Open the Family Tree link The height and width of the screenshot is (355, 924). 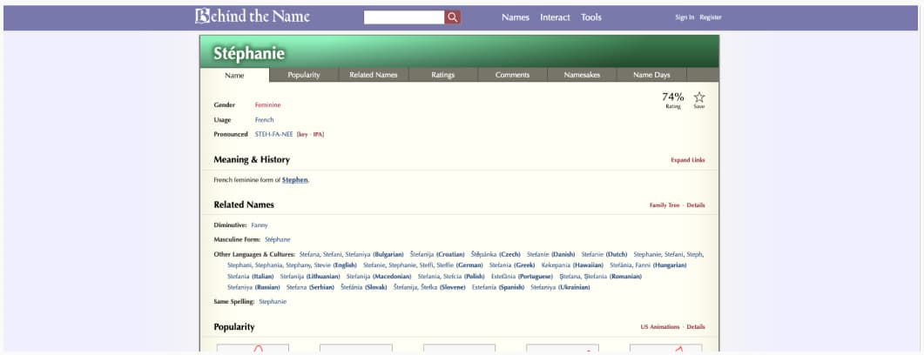664,205
